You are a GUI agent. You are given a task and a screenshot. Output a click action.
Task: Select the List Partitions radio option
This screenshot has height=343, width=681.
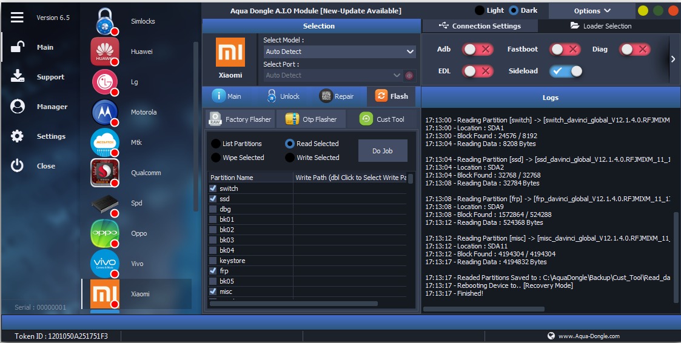click(215, 144)
